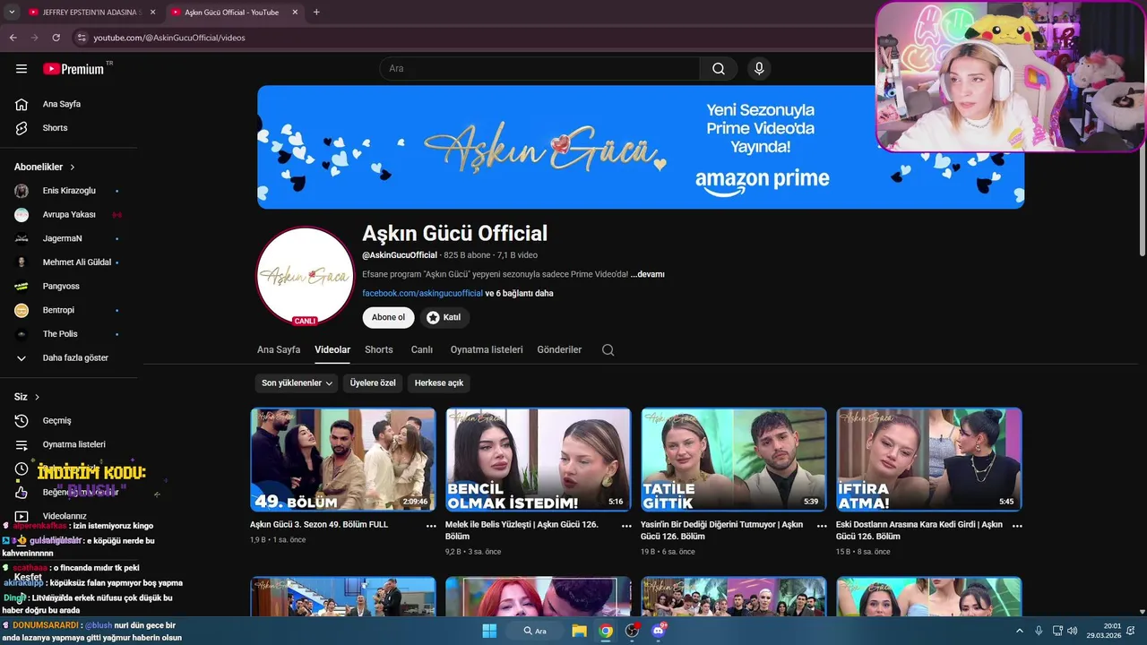Open BENCİL OLMAK İSTEDİM video thumbnail

point(539,460)
